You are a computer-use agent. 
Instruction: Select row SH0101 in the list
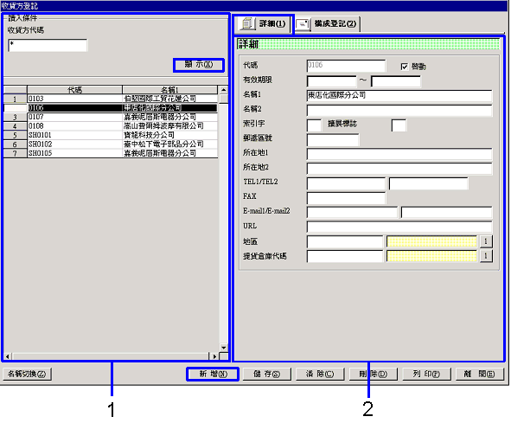pos(111,135)
